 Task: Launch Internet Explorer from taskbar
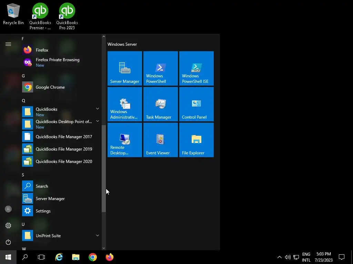point(59,257)
